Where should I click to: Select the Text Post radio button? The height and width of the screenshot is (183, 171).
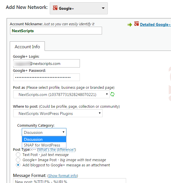click(x=18, y=155)
